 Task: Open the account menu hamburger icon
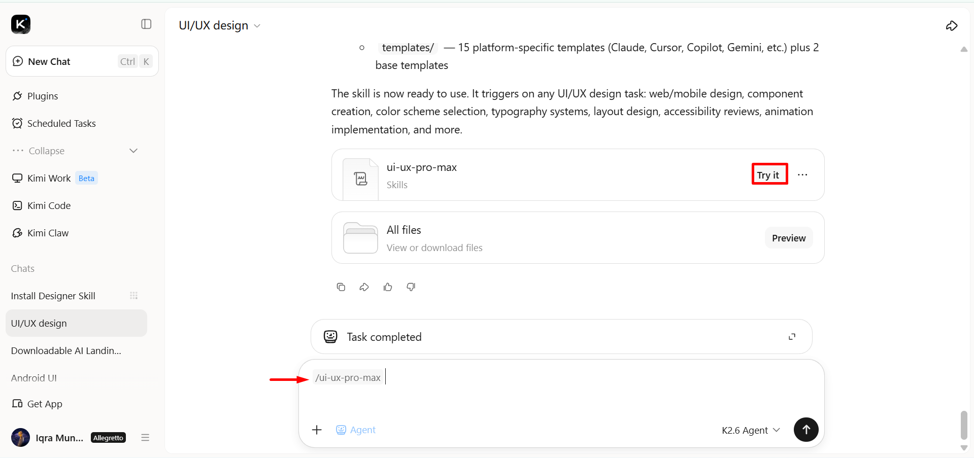[145, 437]
